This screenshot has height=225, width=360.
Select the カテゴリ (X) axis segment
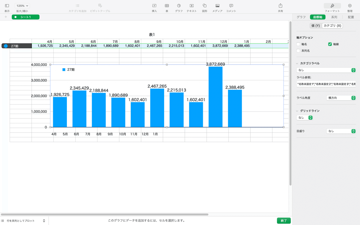(x=332, y=26)
